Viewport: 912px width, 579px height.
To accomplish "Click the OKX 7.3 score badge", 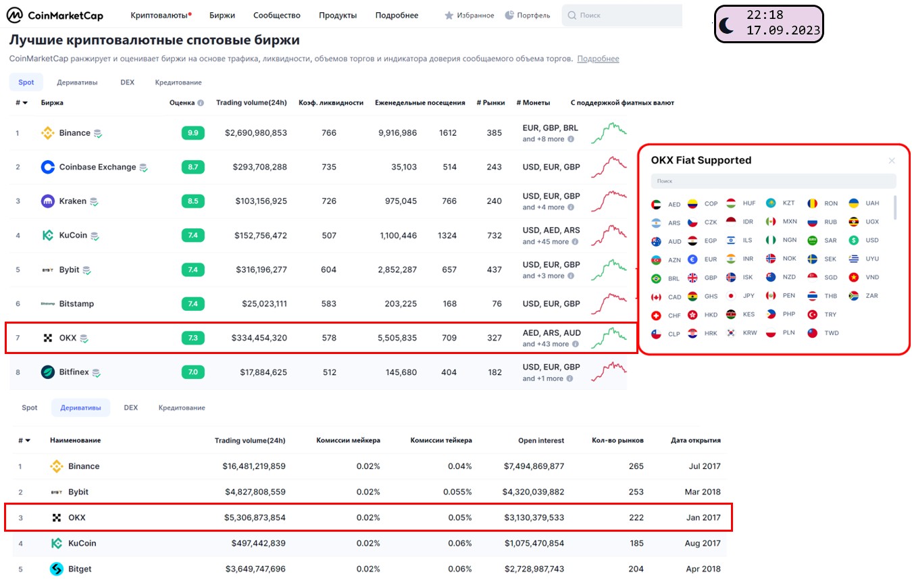I will [193, 338].
